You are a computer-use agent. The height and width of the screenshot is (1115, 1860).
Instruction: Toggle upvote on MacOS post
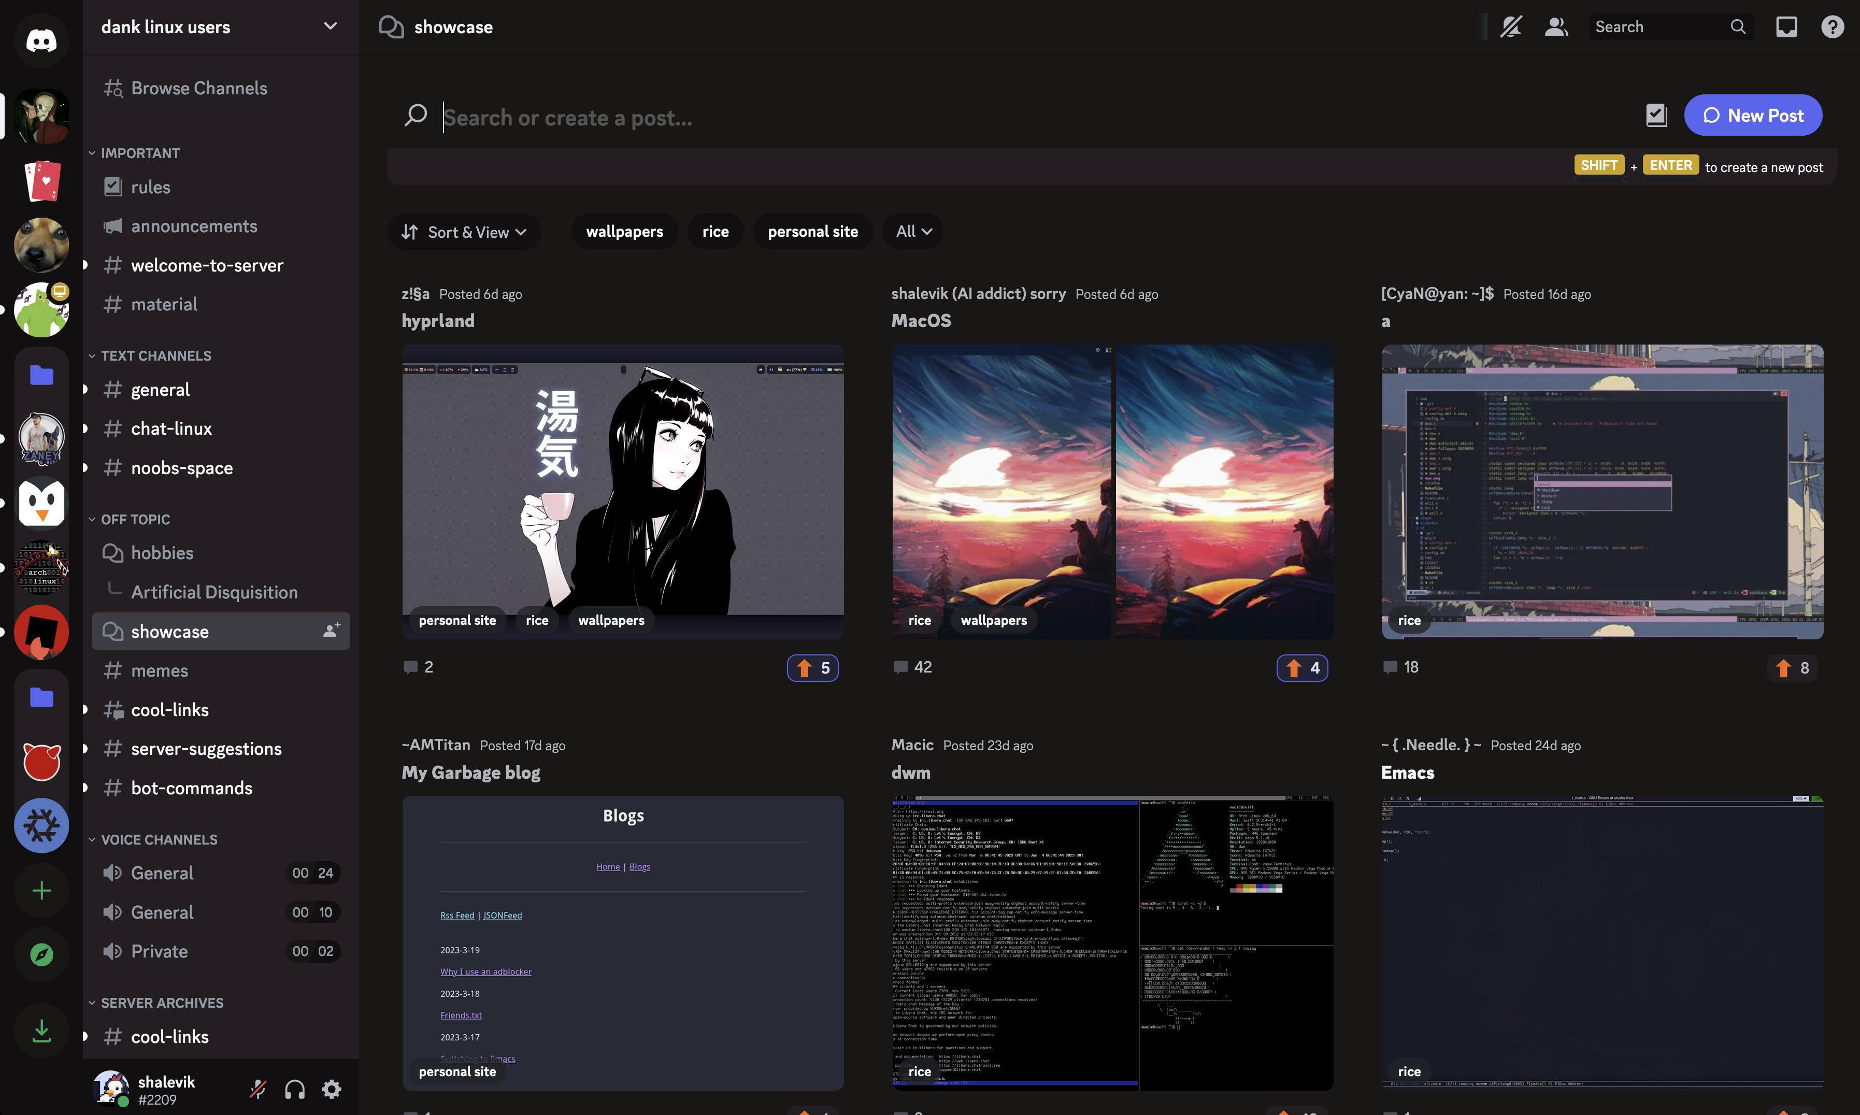point(1303,668)
